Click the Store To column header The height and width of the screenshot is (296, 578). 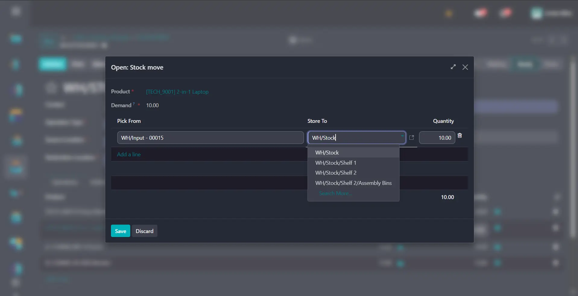(317, 121)
